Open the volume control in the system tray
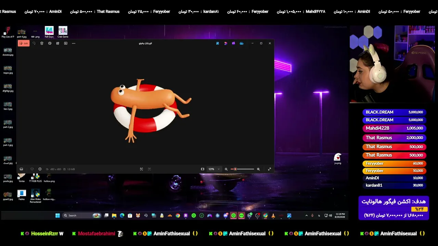 click(330, 216)
